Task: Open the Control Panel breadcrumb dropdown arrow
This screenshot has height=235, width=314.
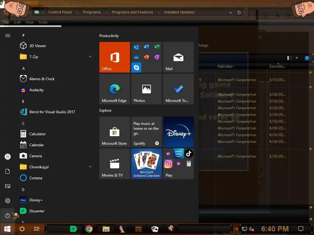Action: [x=77, y=12]
